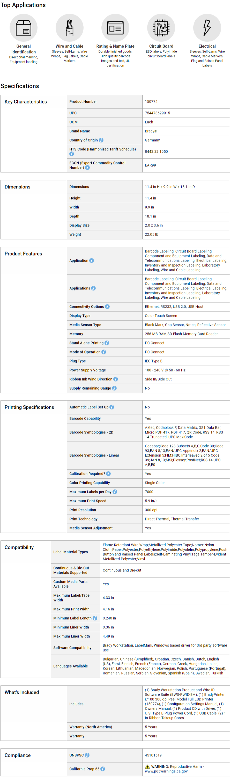Click Maximum Labels per Day info icon
Screen dimensions: 231x777
(x=115, y=492)
